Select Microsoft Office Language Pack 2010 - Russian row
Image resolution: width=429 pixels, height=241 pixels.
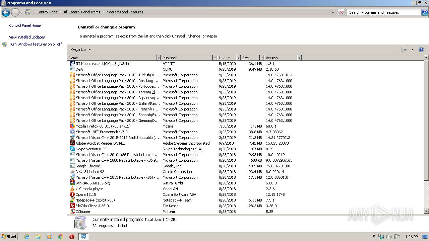tap(185, 81)
